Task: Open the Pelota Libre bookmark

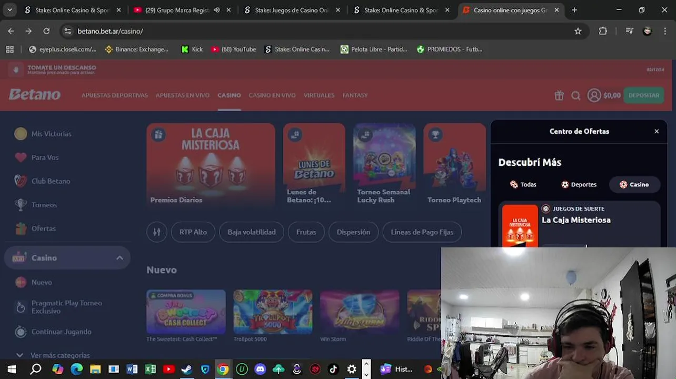Action: coord(374,49)
